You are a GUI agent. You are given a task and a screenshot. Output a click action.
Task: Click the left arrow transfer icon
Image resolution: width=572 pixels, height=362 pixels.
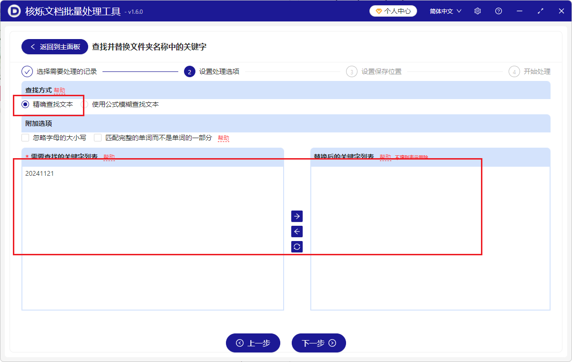tap(296, 231)
